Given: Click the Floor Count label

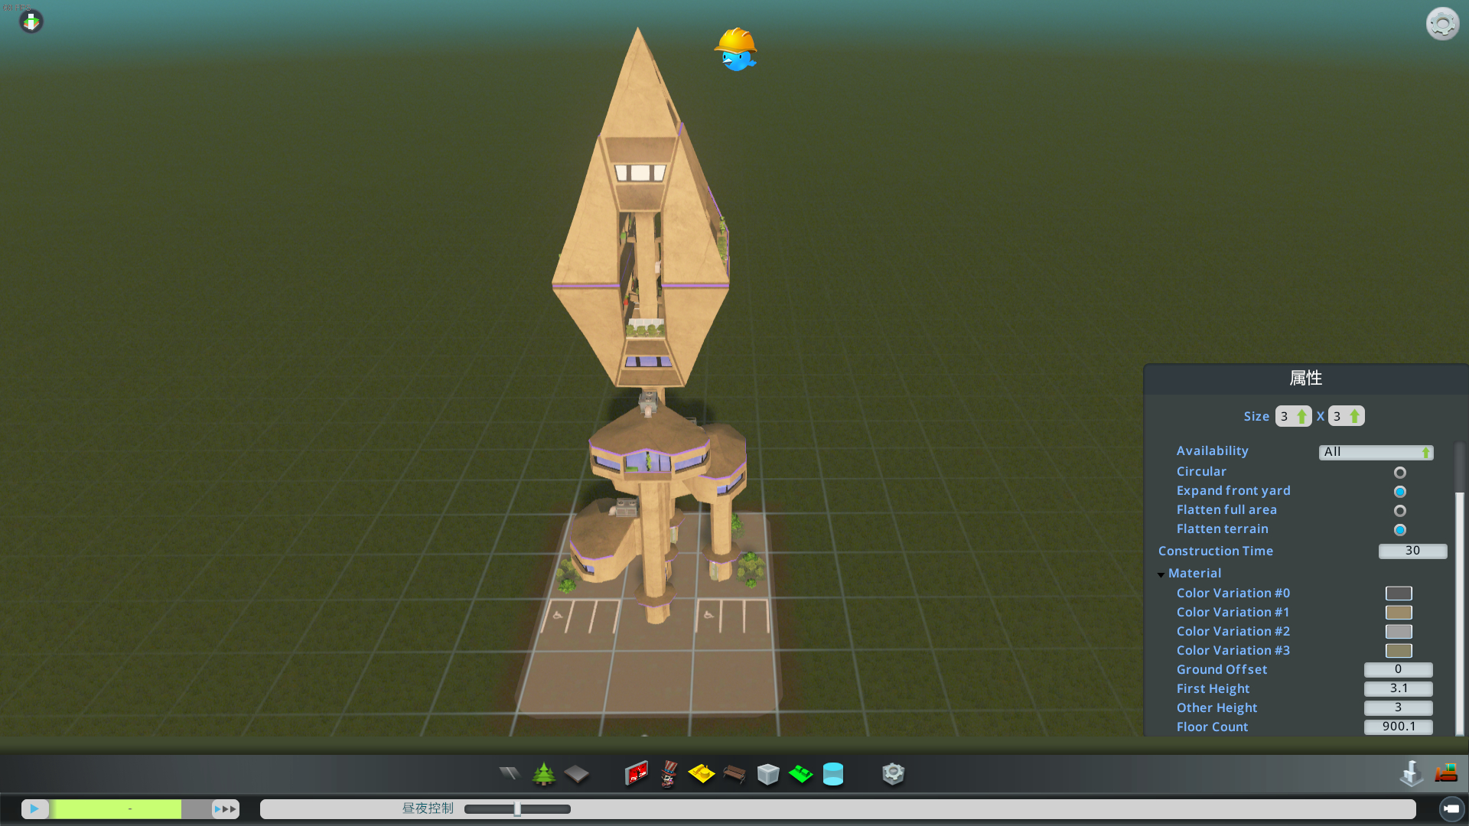Looking at the screenshot, I should (1212, 727).
